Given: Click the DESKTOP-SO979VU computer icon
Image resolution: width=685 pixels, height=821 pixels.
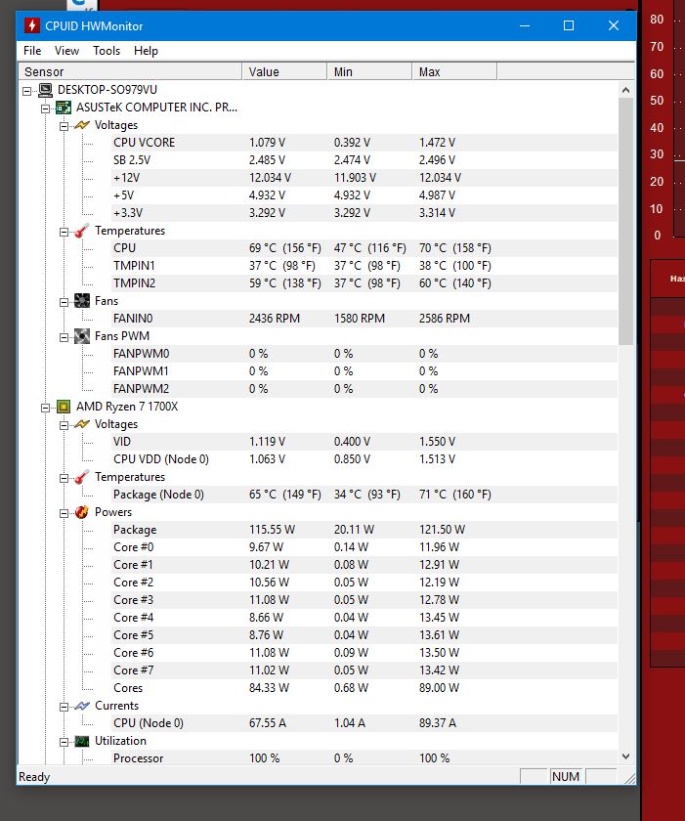Looking at the screenshot, I should pyautogui.click(x=46, y=90).
